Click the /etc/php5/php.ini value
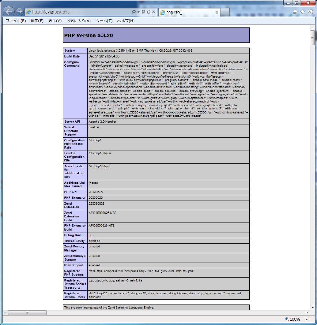317x325 pixels. 99,153
